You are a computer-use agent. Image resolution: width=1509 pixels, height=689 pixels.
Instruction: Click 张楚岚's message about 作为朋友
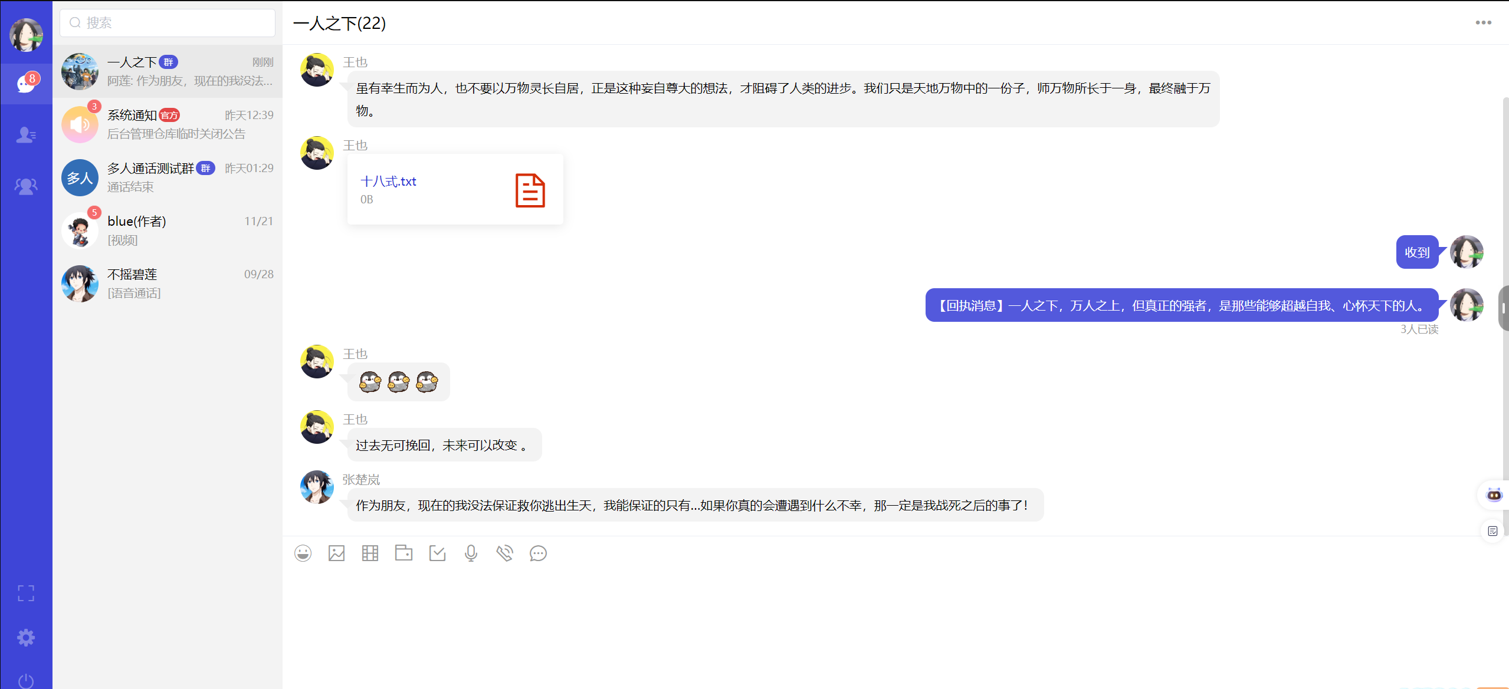(695, 505)
